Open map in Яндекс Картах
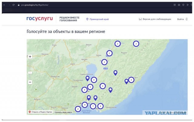 (x=40, y=112)
